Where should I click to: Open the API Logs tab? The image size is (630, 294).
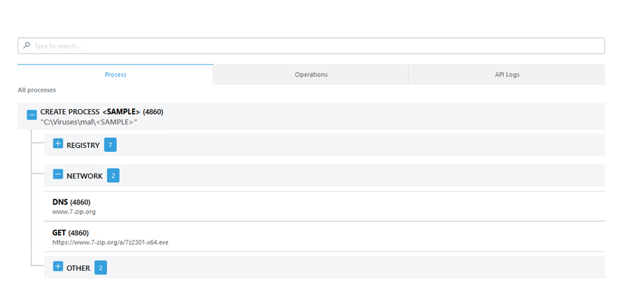[507, 75]
